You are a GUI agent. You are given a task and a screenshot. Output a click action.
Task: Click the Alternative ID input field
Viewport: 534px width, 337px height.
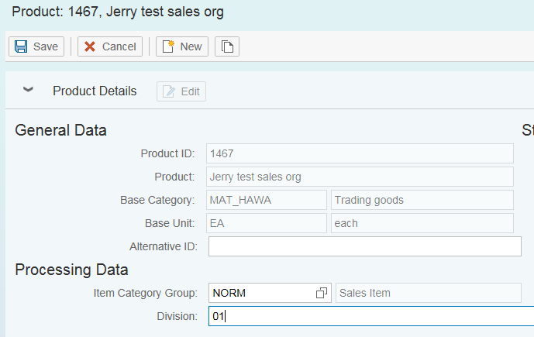click(x=365, y=246)
